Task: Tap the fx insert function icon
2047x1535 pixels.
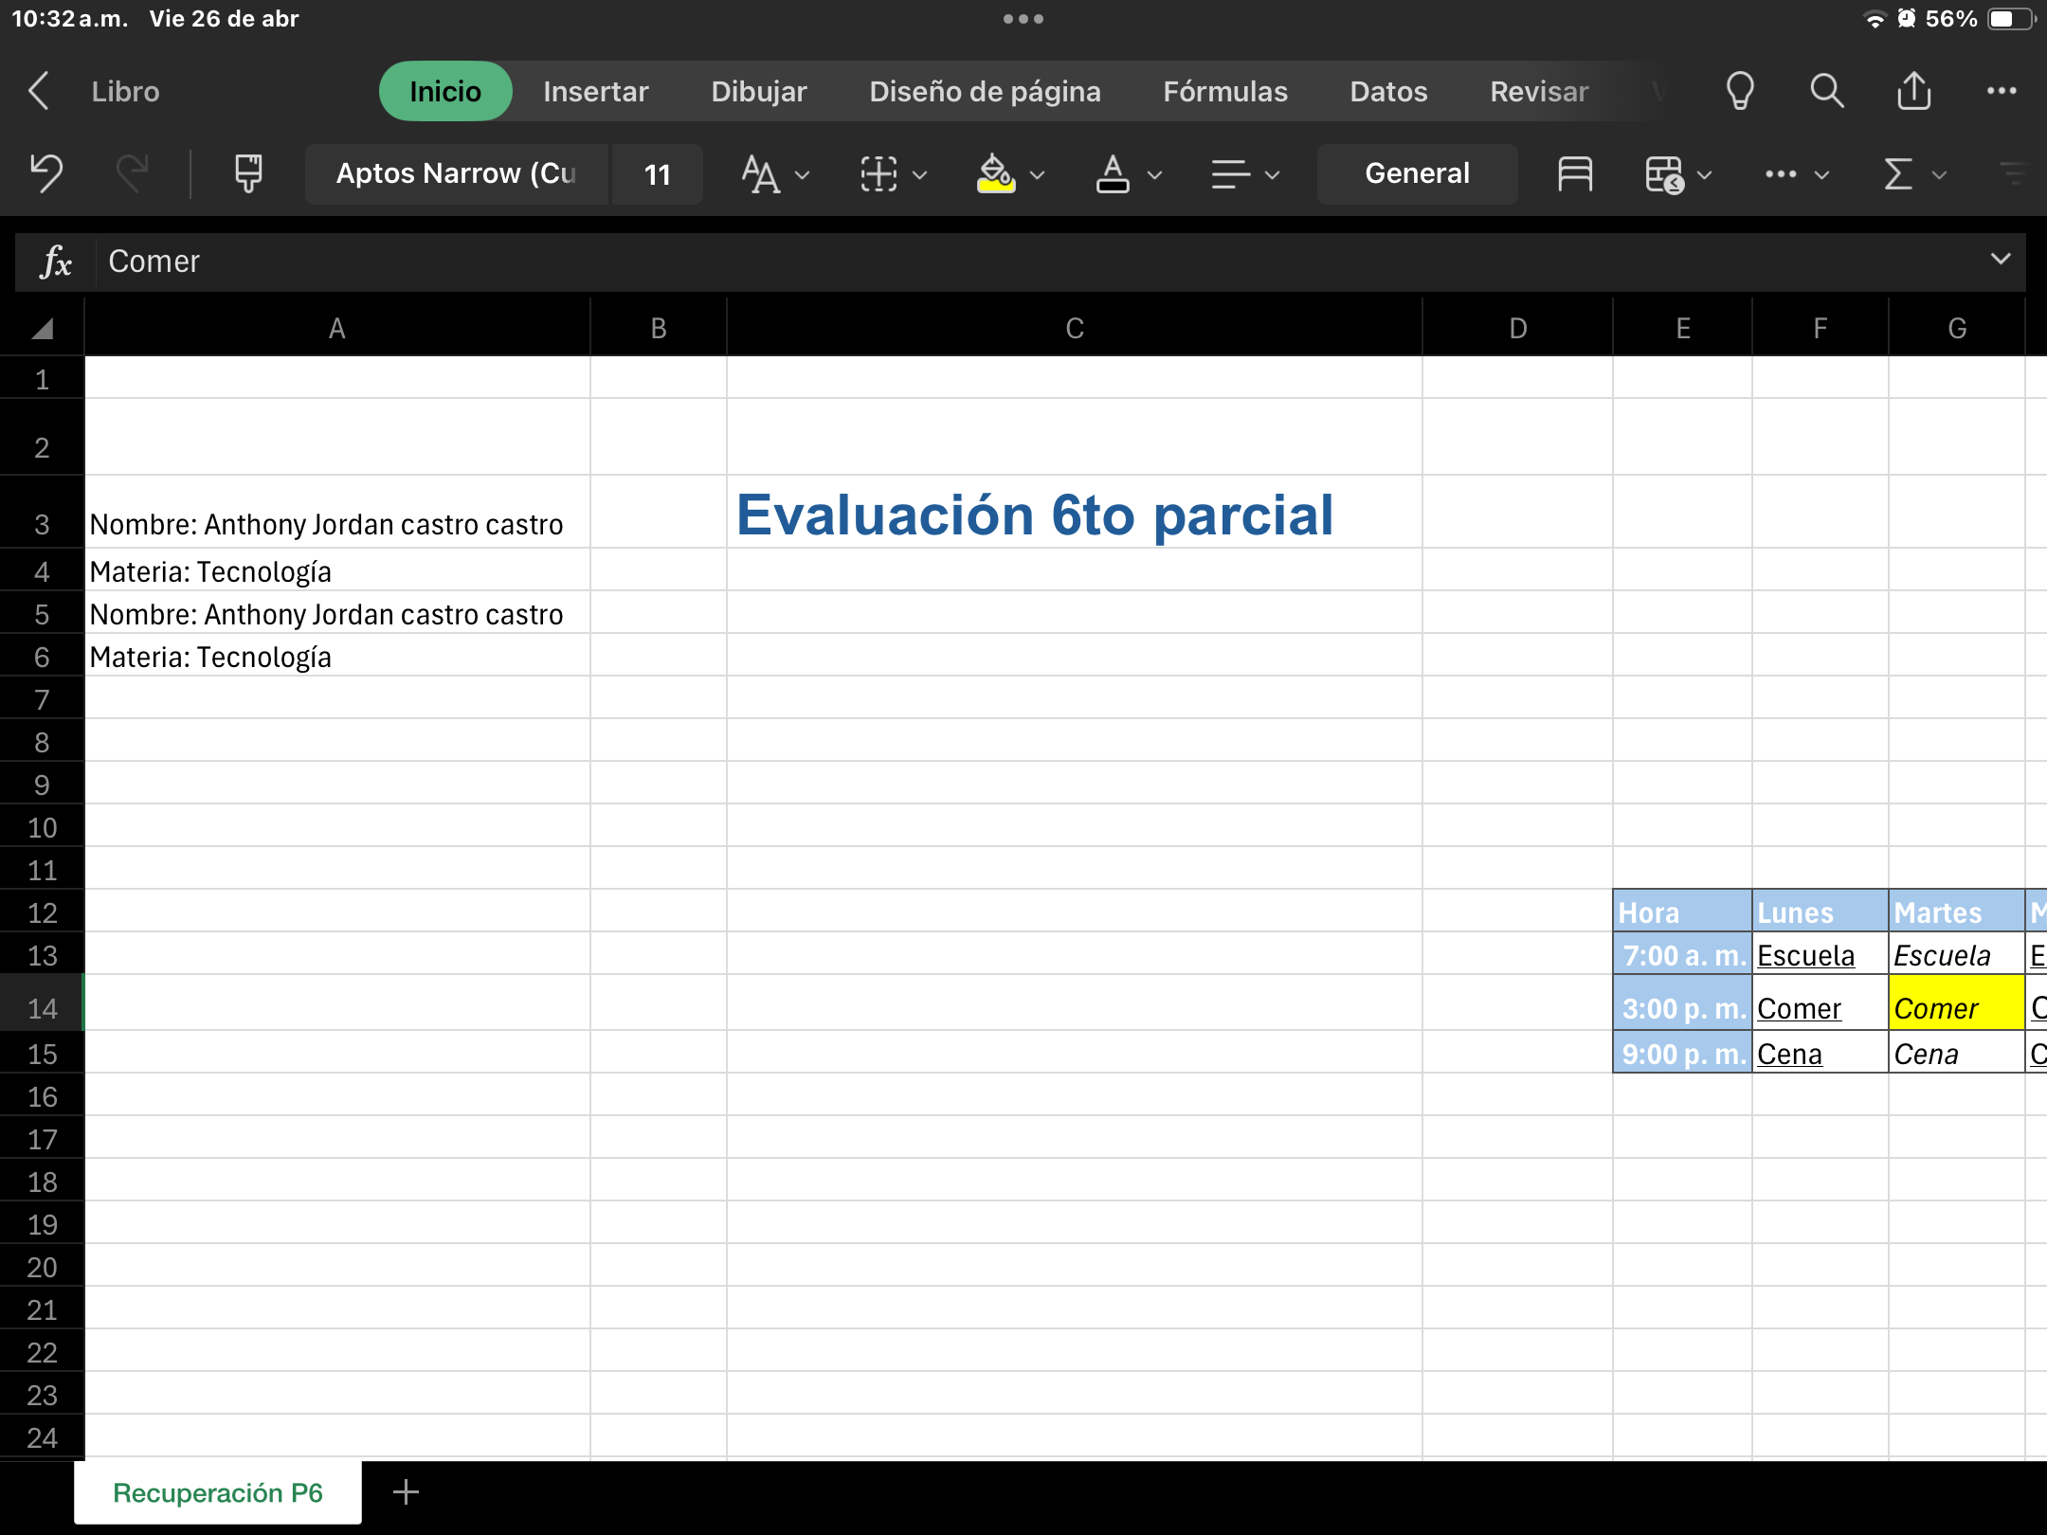Action: coord(56,262)
